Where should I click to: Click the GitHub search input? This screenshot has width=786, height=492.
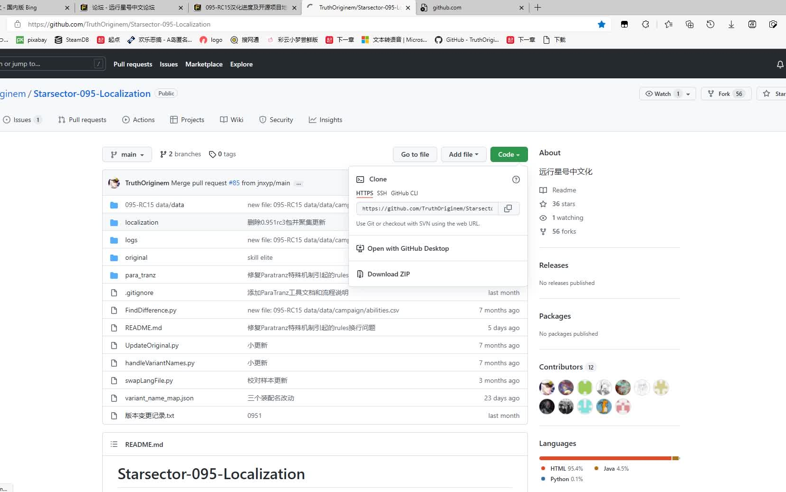coord(51,64)
